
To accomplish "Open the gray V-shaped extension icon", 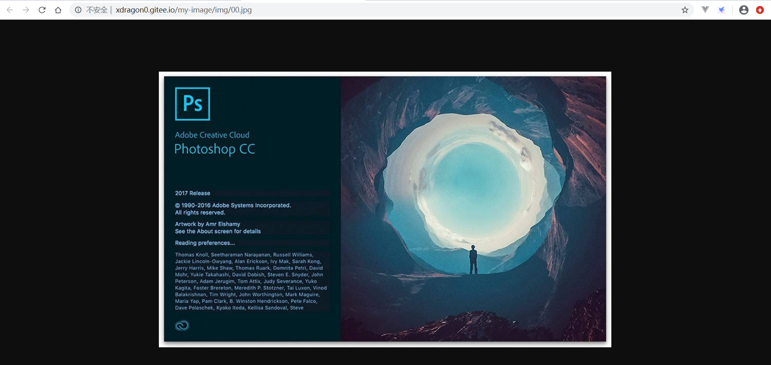I will (x=705, y=10).
